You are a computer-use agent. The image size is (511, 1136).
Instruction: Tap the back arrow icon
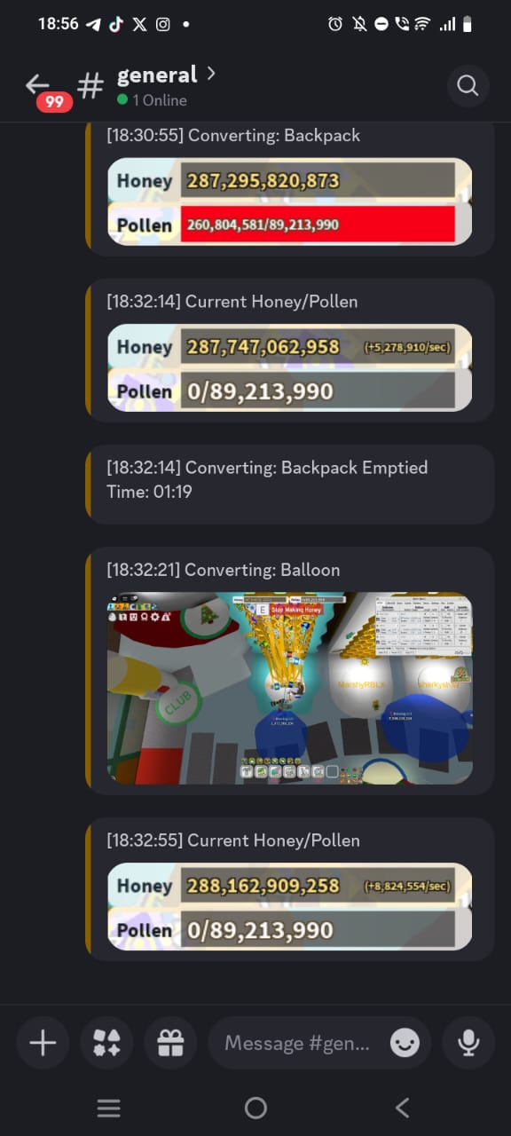[37, 84]
